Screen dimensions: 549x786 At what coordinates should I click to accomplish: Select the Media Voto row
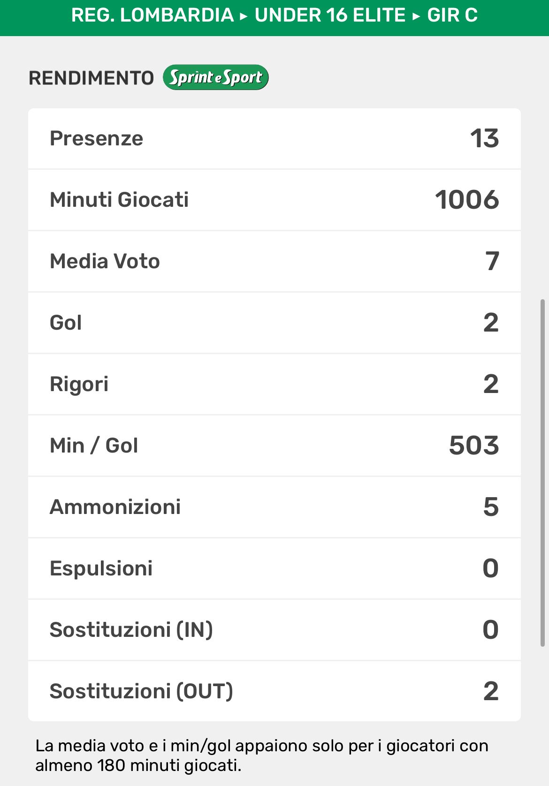click(274, 261)
